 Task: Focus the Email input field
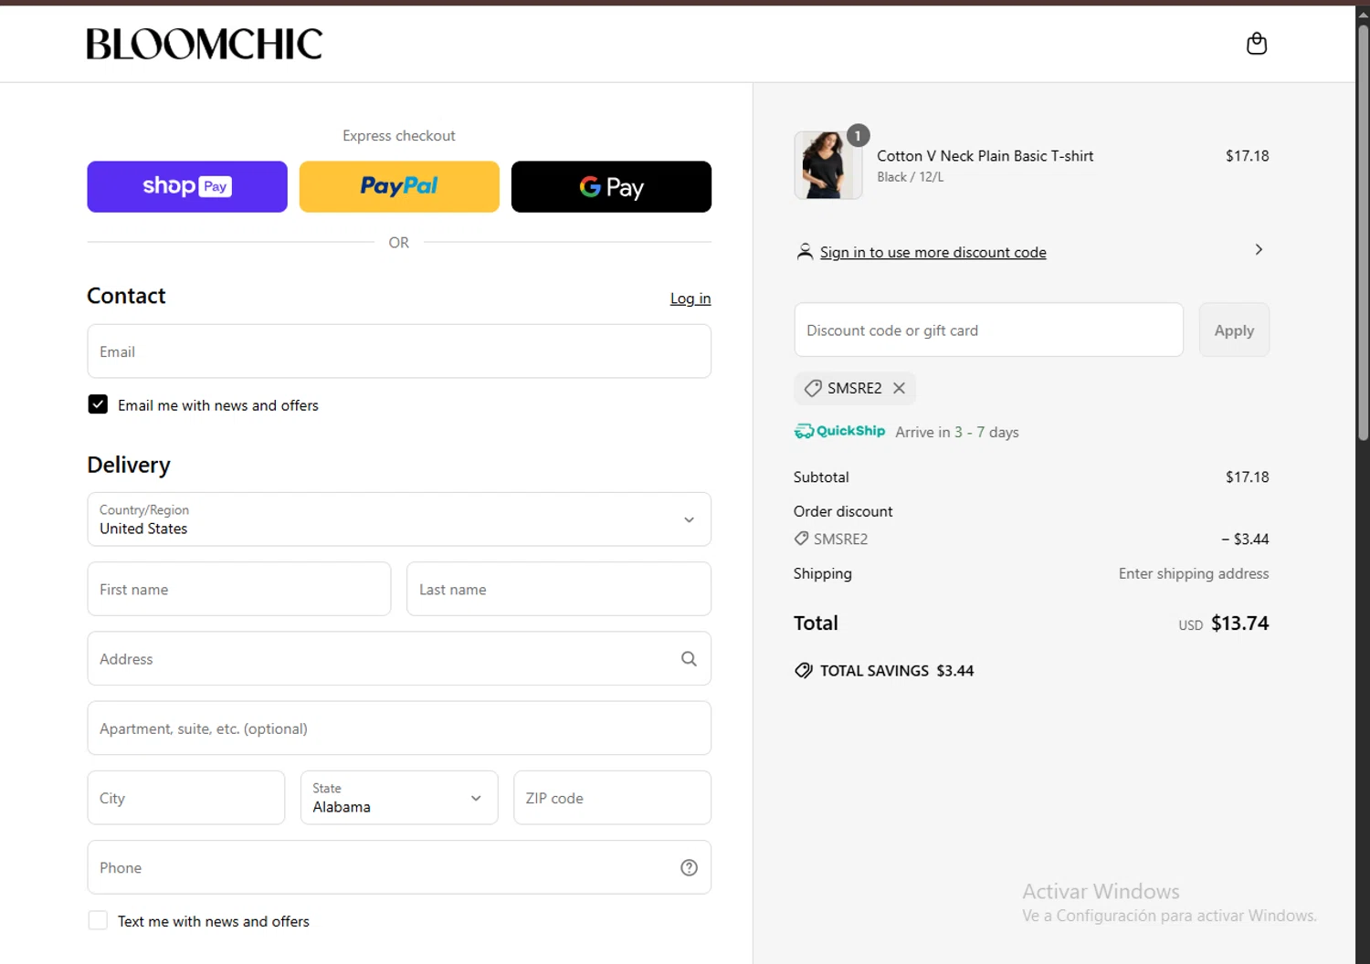click(x=399, y=351)
